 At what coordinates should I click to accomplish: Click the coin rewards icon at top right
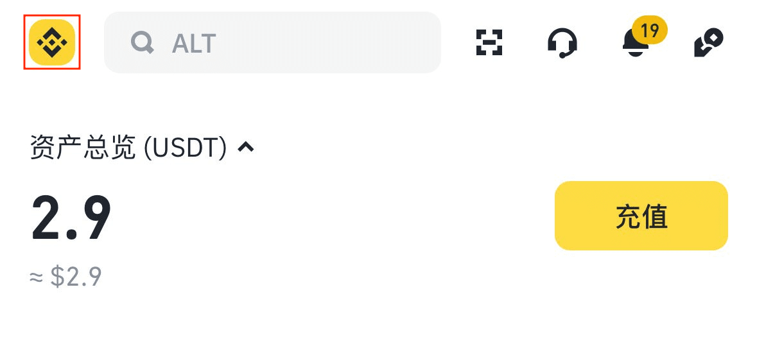point(709,42)
